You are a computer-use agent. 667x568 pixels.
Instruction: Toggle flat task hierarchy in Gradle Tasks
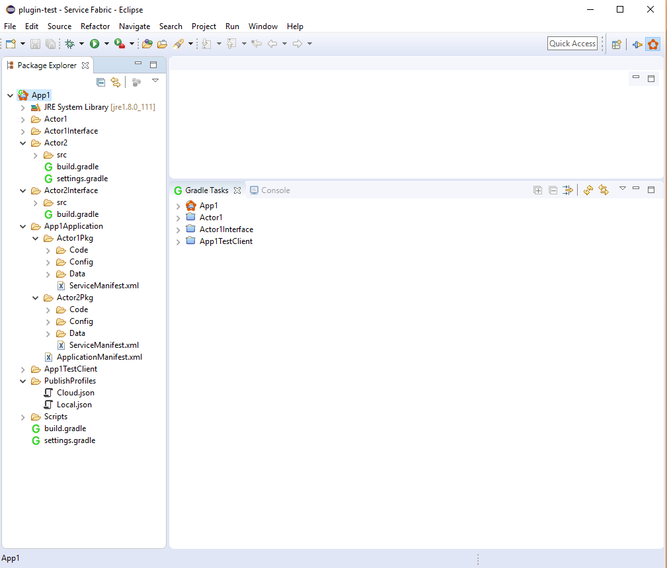(567, 190)
